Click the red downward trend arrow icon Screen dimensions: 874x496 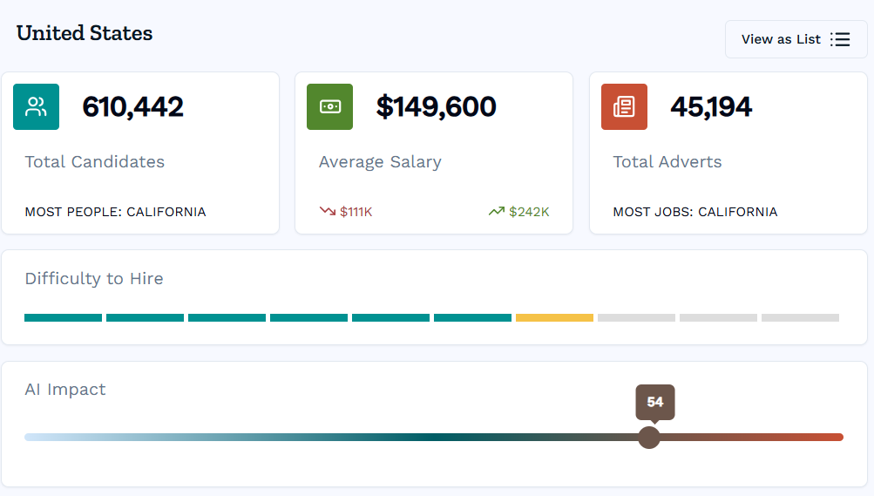tap(328, 211)
